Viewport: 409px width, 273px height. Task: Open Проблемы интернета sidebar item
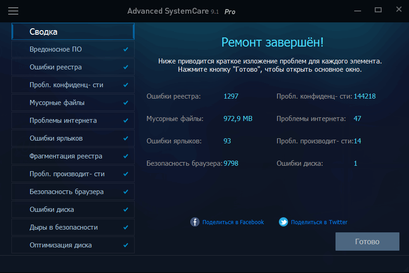click(73, 121)
